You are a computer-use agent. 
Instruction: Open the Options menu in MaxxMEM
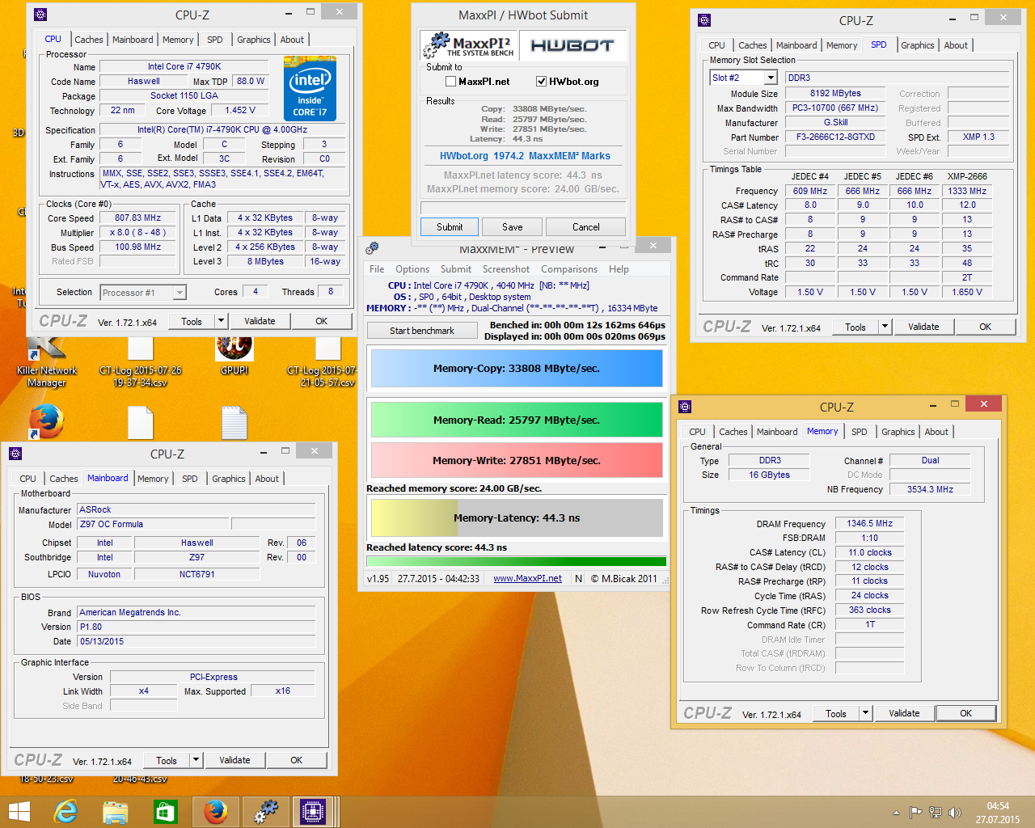click(412, 269)
